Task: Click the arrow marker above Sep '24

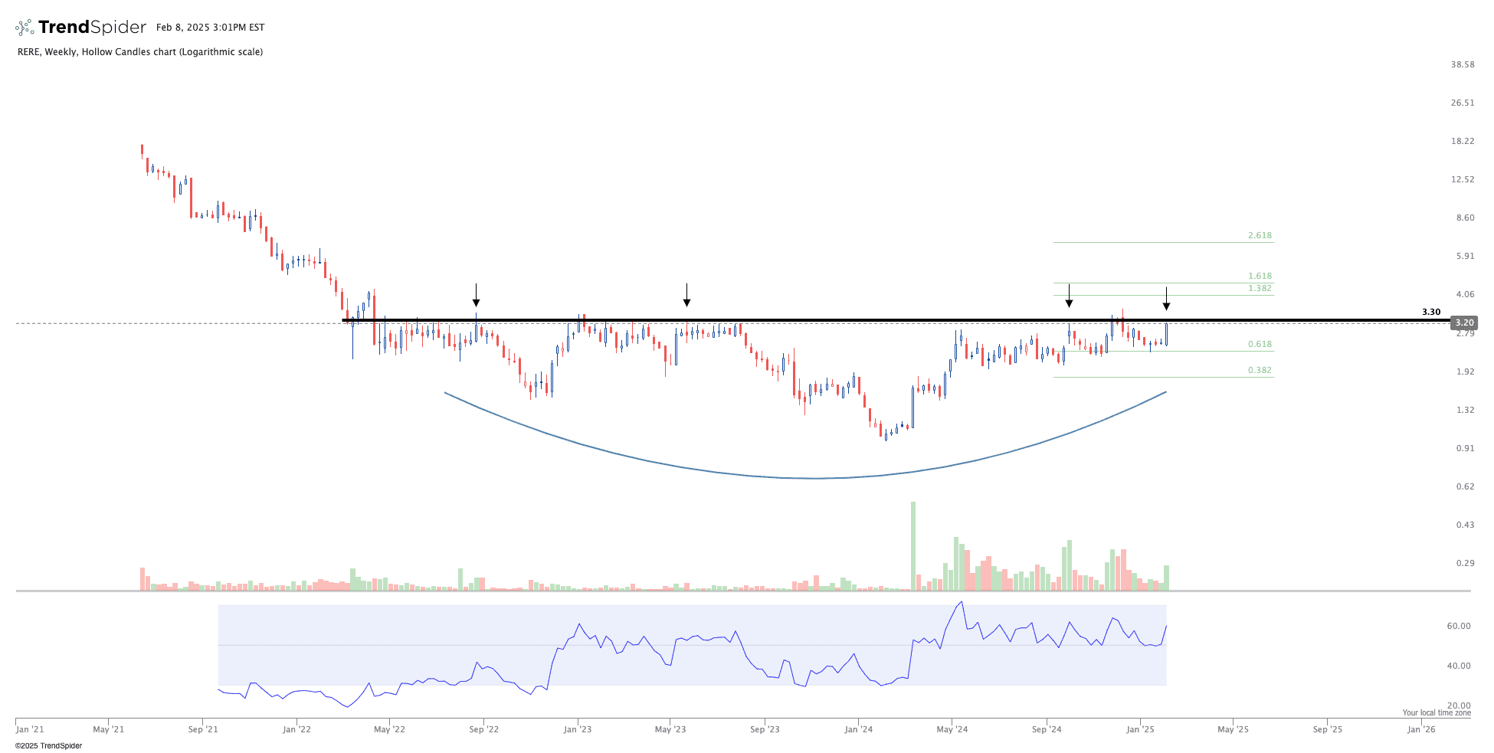Action: tap(1069, 296)
